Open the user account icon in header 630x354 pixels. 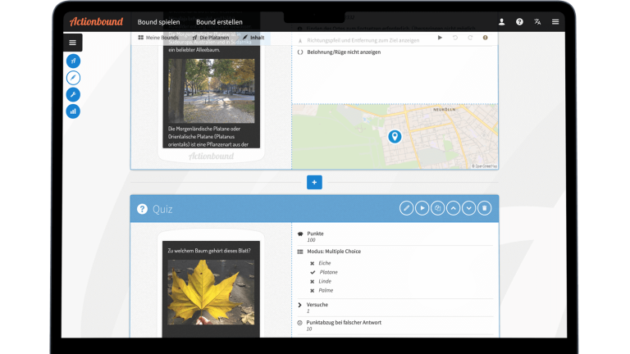pos(501,22)
